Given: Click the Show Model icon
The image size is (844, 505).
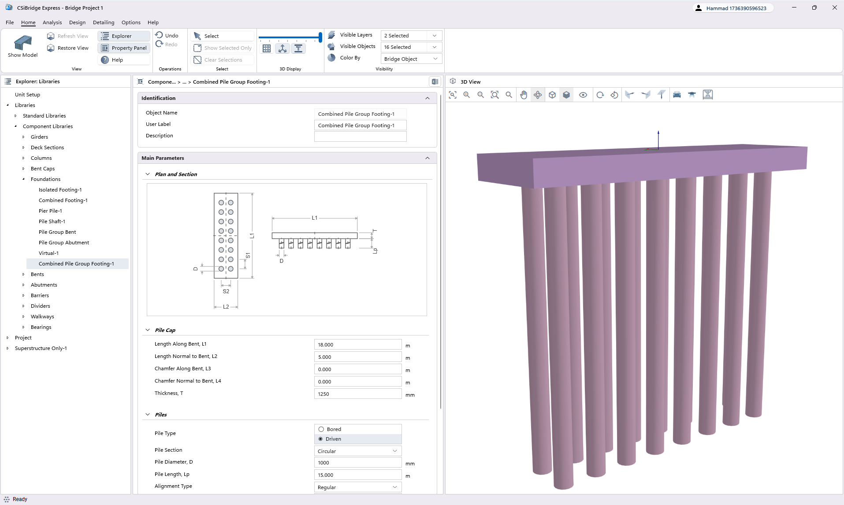Looking at the screenshot, I should pos(22,43).
